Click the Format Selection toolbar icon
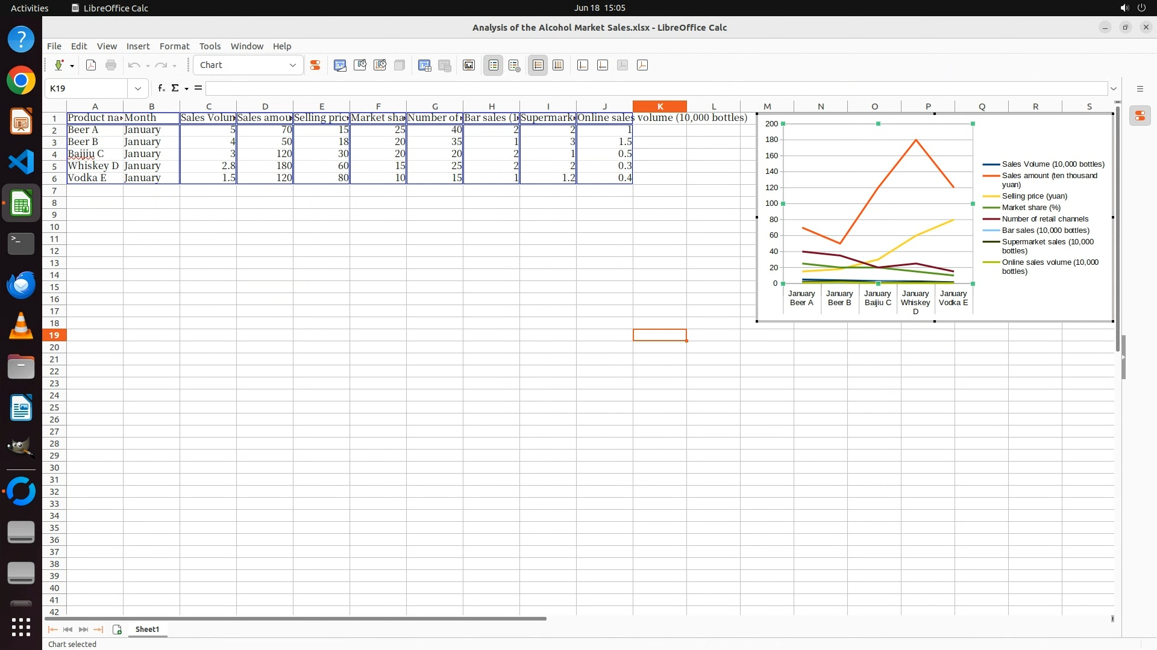Image resolution: width=1157 pixels, height=650 pixels. 315,65
